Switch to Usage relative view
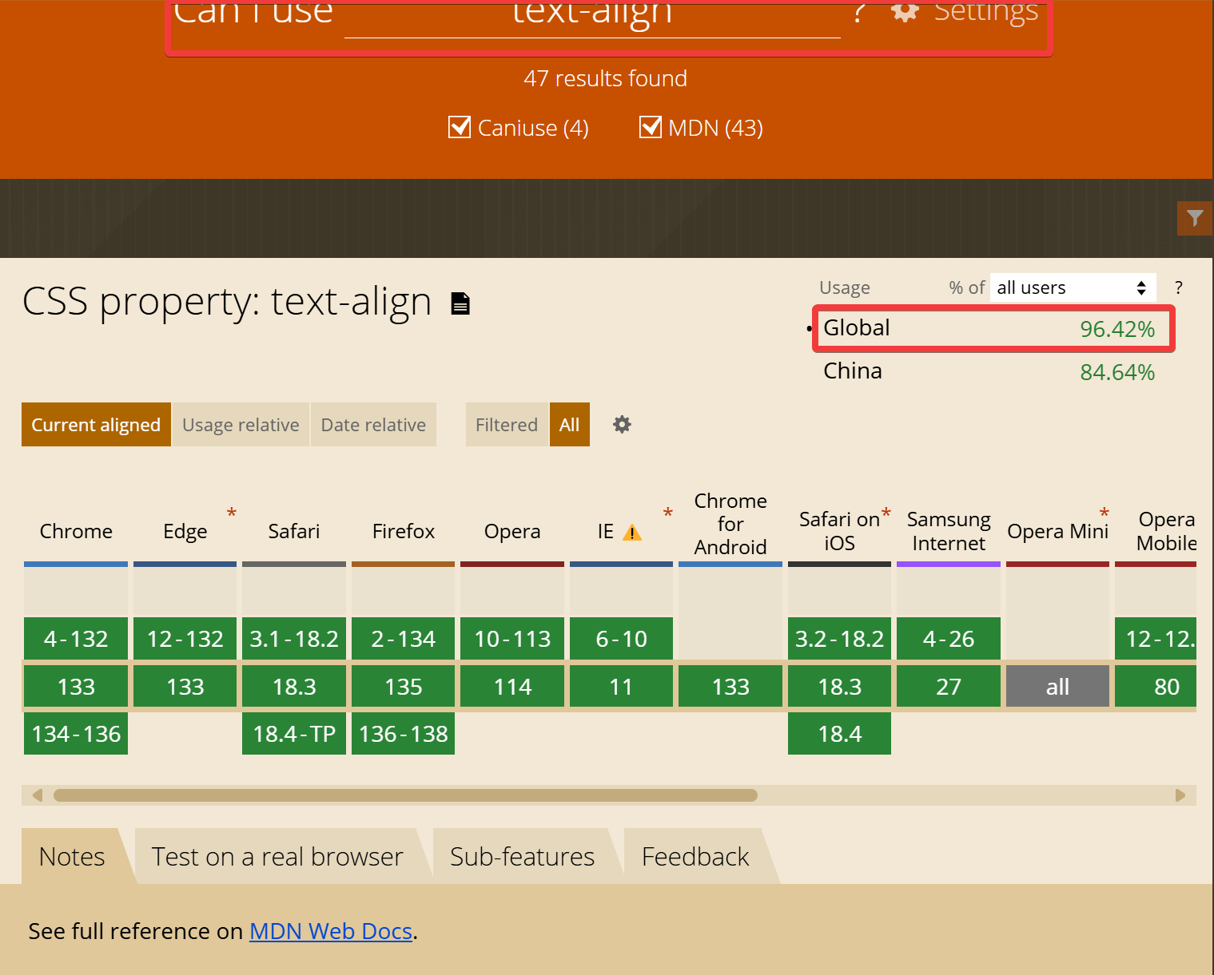The image size is (1214, 975). [241, 425]
